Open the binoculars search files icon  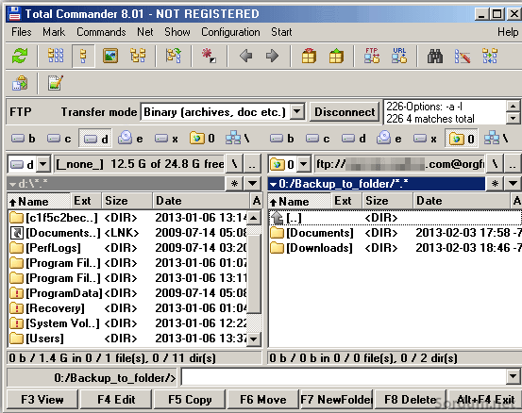click(x=435, y=56)
